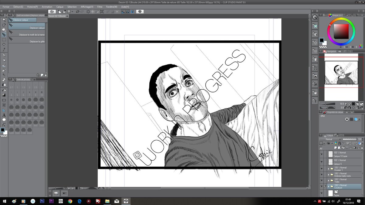
Task: Click the Redo arrow in toolbar
Action: click(x=82, y=12)
